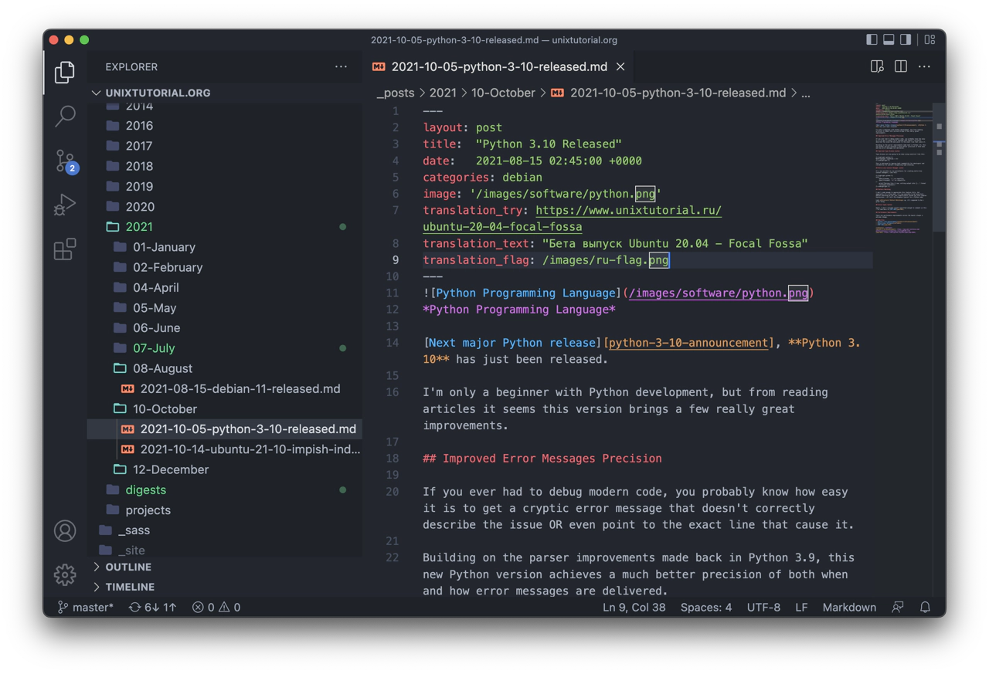The image size is (989, 674).
Task: Open Explorer more actions ellipsis
Action: tap(341, 67)
